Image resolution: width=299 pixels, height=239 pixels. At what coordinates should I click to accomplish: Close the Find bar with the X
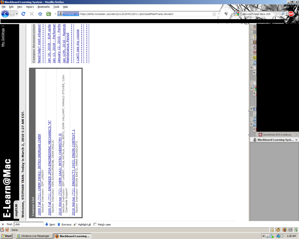coord(3,224)
